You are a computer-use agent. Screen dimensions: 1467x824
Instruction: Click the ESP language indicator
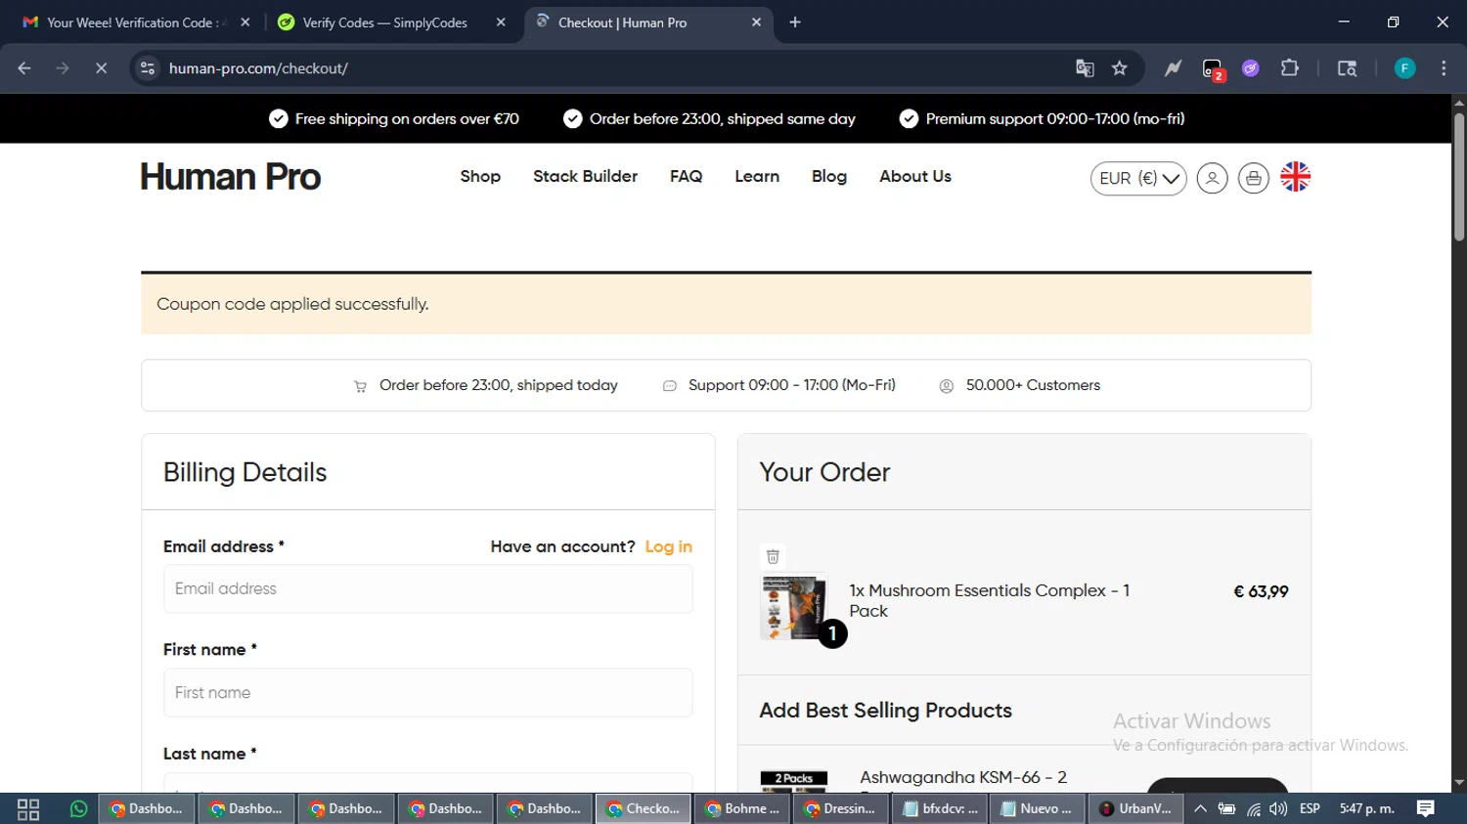[1310, 809]
